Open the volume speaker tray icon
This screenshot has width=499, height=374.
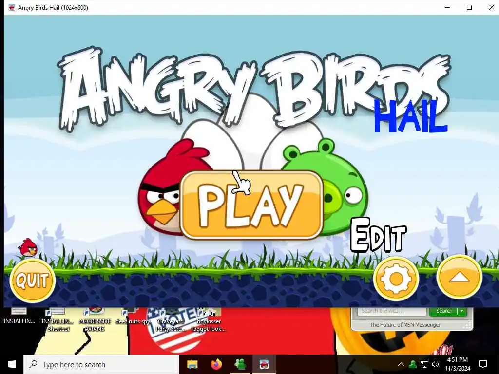[x=436, y=364]
